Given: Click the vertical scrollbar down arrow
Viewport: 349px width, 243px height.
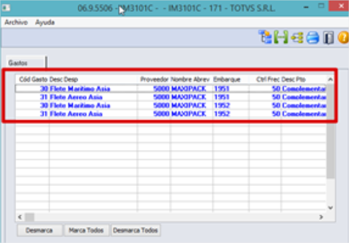Looking at the screenshot, I should (x=330, y=208).
